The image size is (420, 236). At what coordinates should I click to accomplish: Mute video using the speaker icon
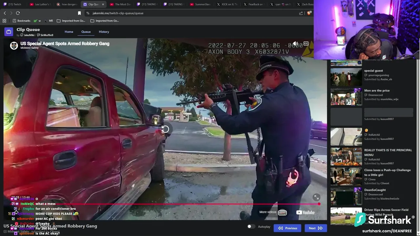(296, 44)
